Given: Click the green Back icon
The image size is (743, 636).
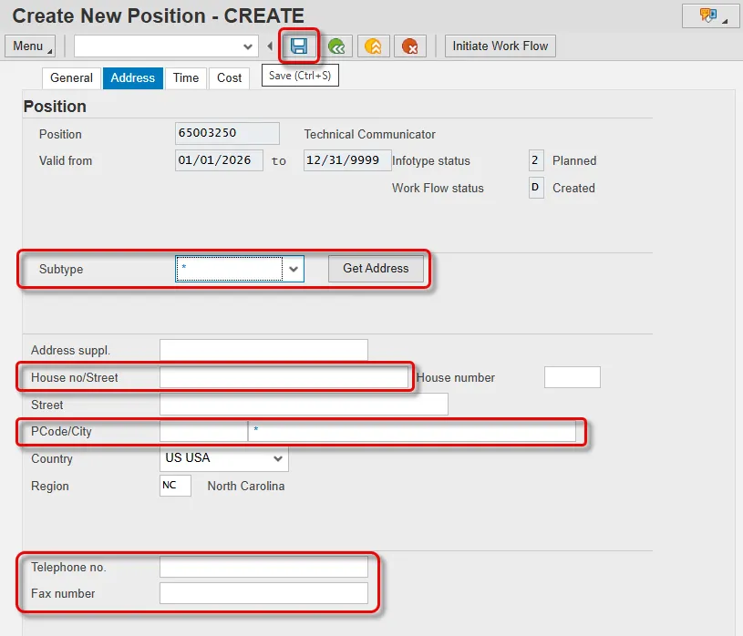Looking at the screenshot, I should tap(339, 46).
